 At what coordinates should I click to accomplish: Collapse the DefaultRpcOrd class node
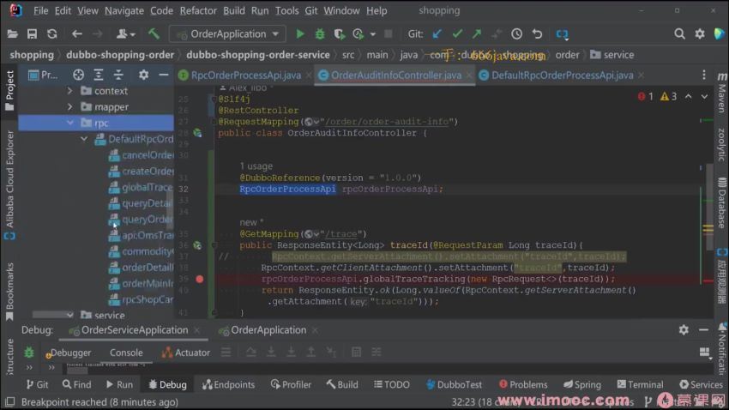[x=84, y=139]
